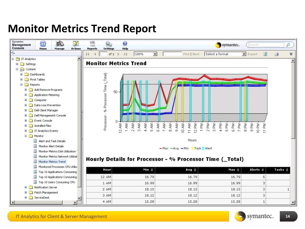Viewport: 305px width, 229px height.
Task: Expand the Settings folder node
Action: [x=17, y=64]
